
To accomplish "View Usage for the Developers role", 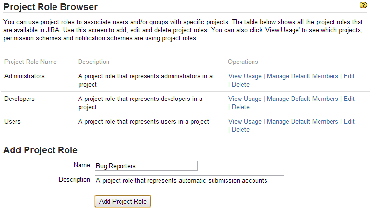I will click(x=245, y=99).
